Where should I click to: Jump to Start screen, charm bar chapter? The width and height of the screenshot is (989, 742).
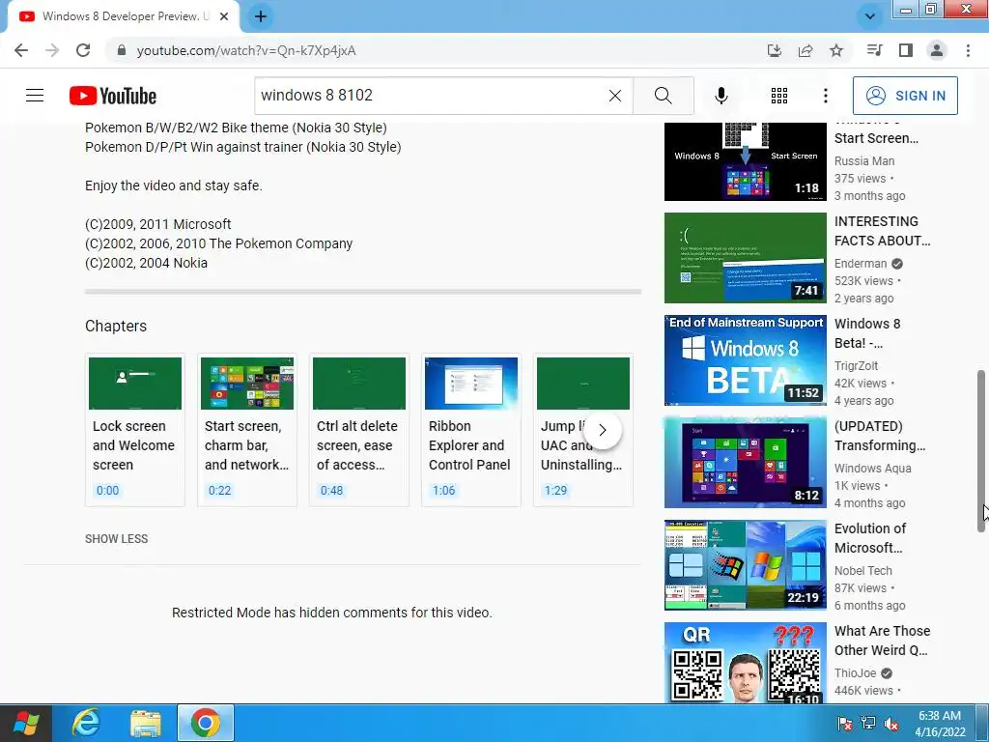point(247,430)
